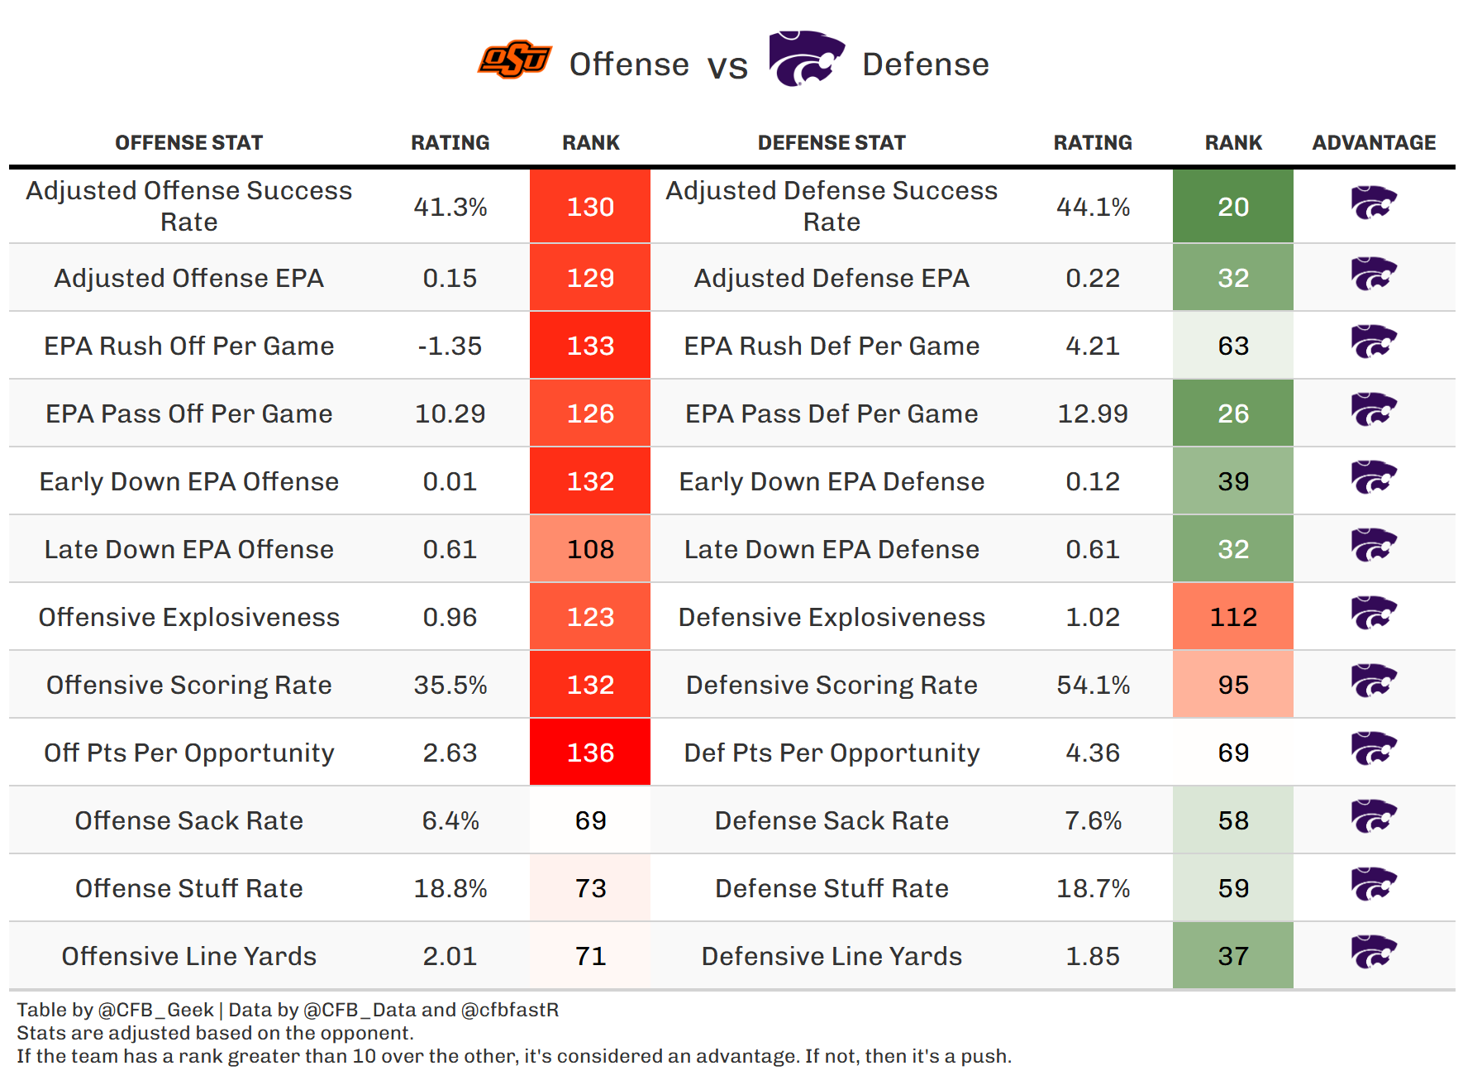Click the Wildcat advantage icon in Stuff Rate row
This screenshot has width=1463, height=1085.
point(1374,885)
